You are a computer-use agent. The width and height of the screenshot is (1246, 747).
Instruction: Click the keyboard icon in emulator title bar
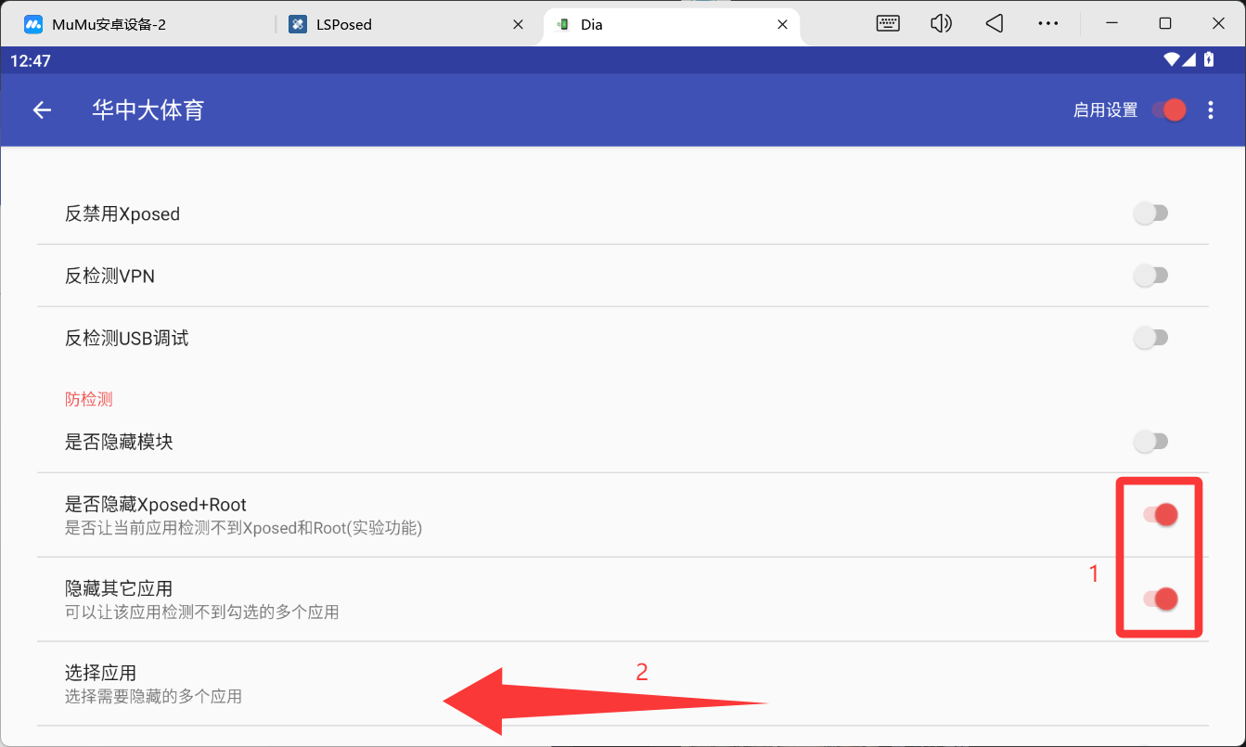[x=888, y=24]
